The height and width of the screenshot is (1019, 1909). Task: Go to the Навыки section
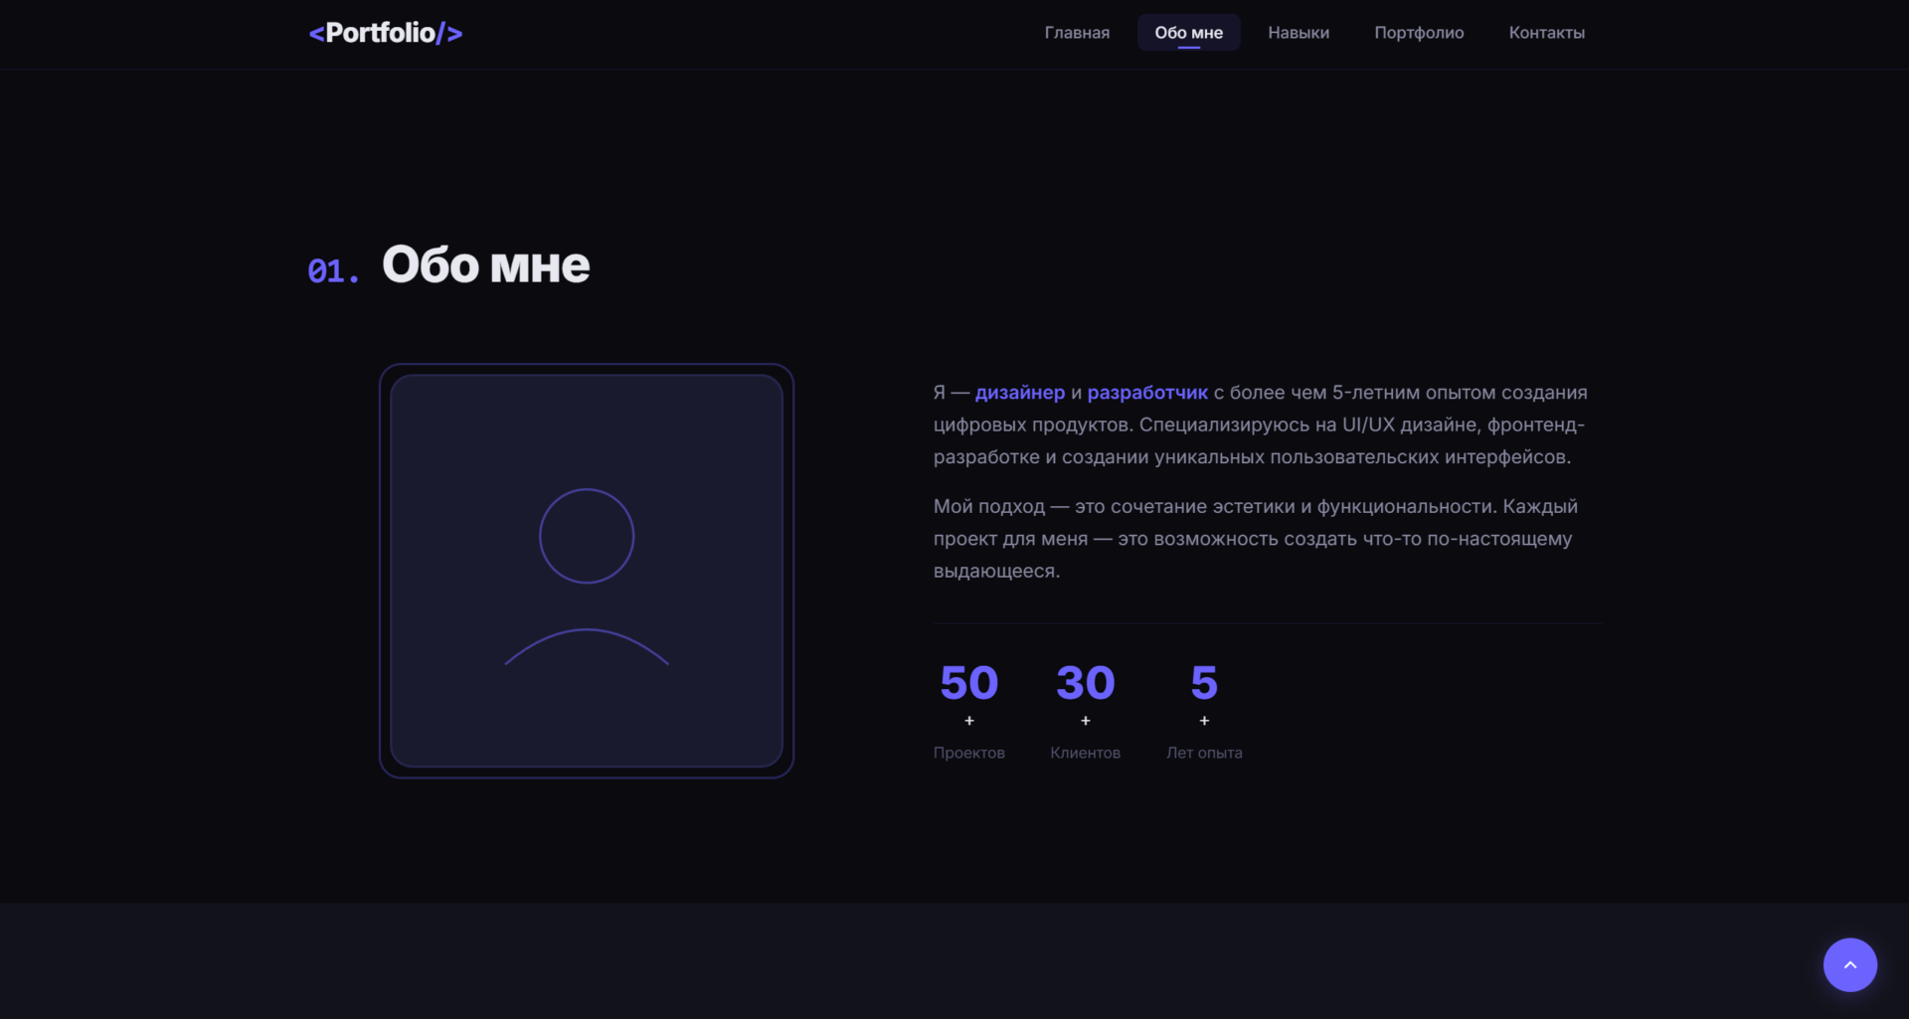[1298, 33]
